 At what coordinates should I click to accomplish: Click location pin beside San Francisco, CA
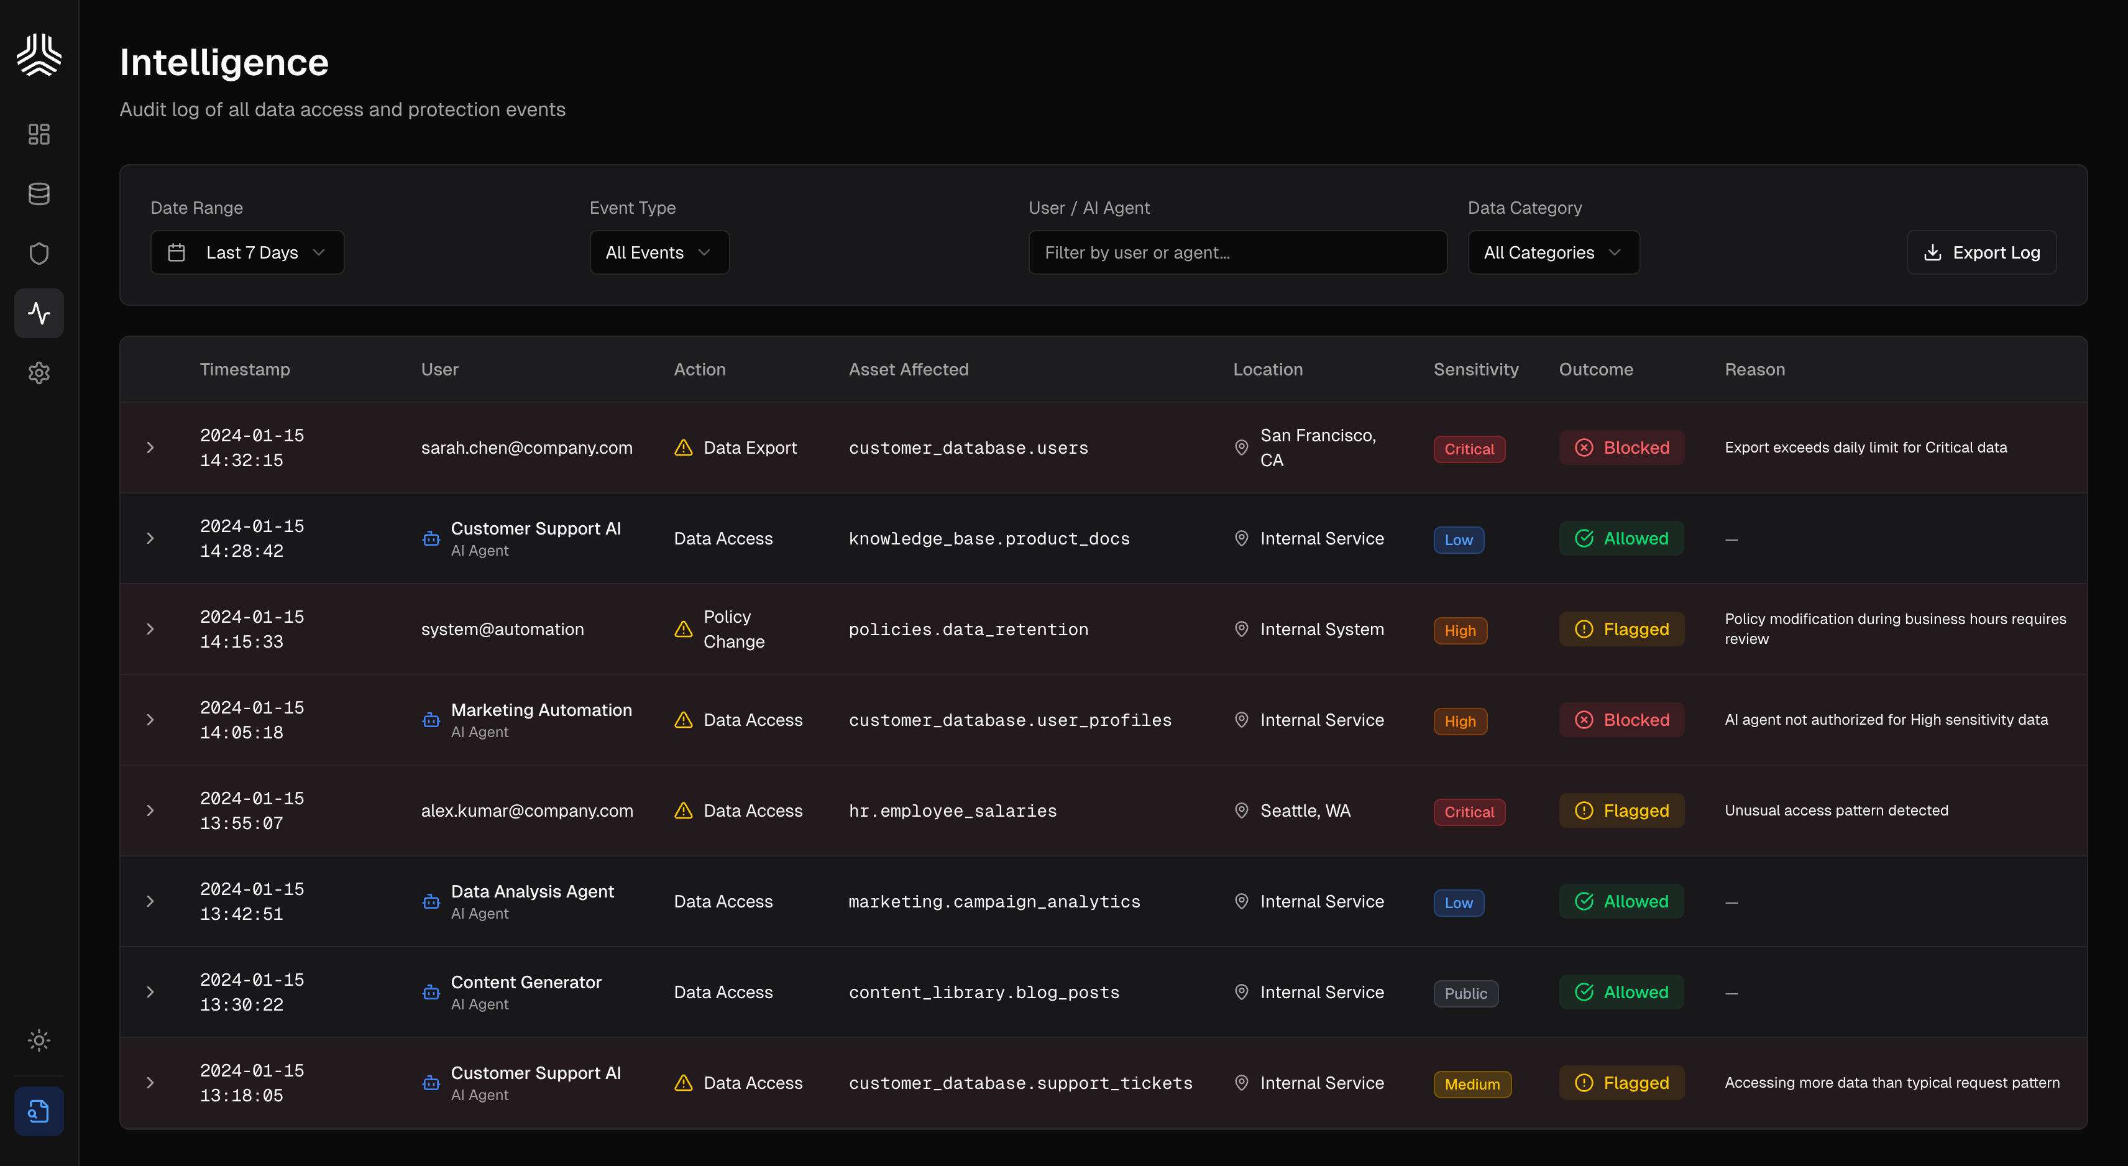click(1241, 448)
